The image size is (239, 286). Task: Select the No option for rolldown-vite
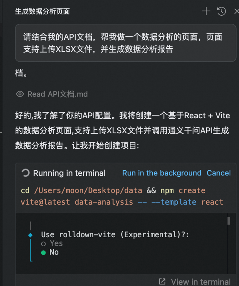pyautogui.click(x=50, y=252)
